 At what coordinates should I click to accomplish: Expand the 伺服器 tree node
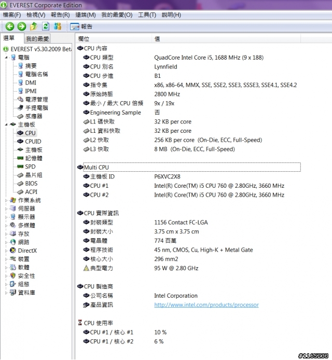[x=6, y=209]
